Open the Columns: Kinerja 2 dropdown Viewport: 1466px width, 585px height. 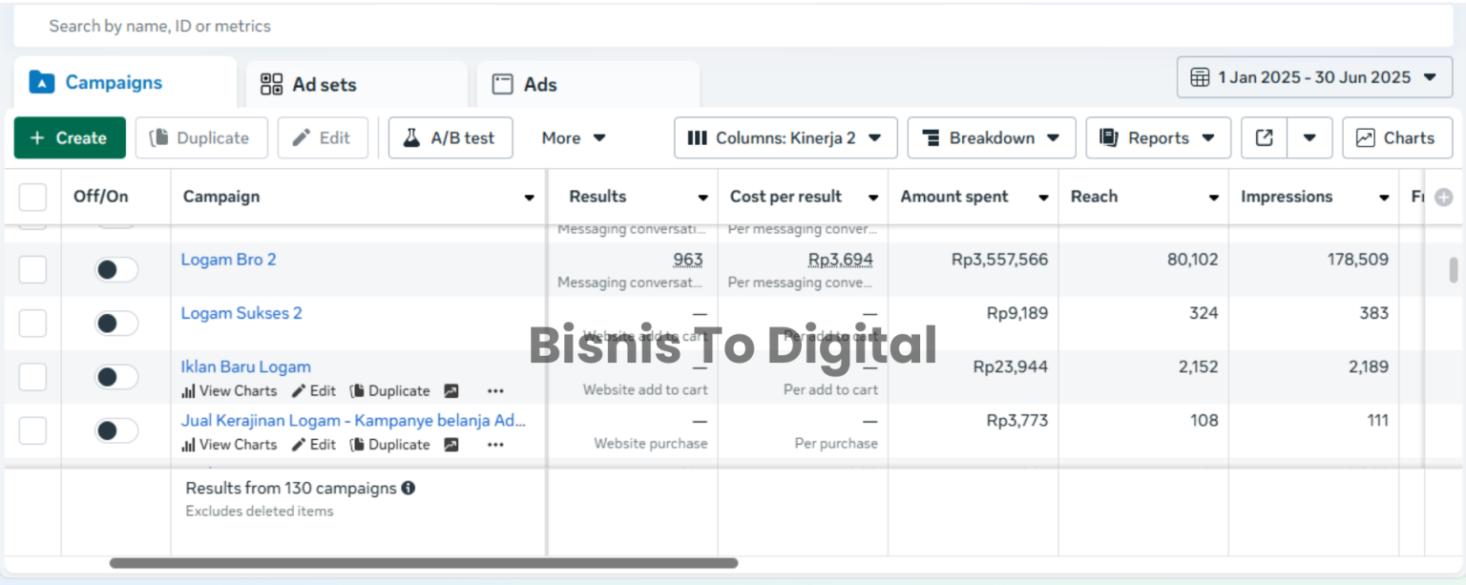[x=785, y=137]
